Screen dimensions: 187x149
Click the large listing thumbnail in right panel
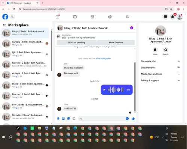click(x=160, y=31)
